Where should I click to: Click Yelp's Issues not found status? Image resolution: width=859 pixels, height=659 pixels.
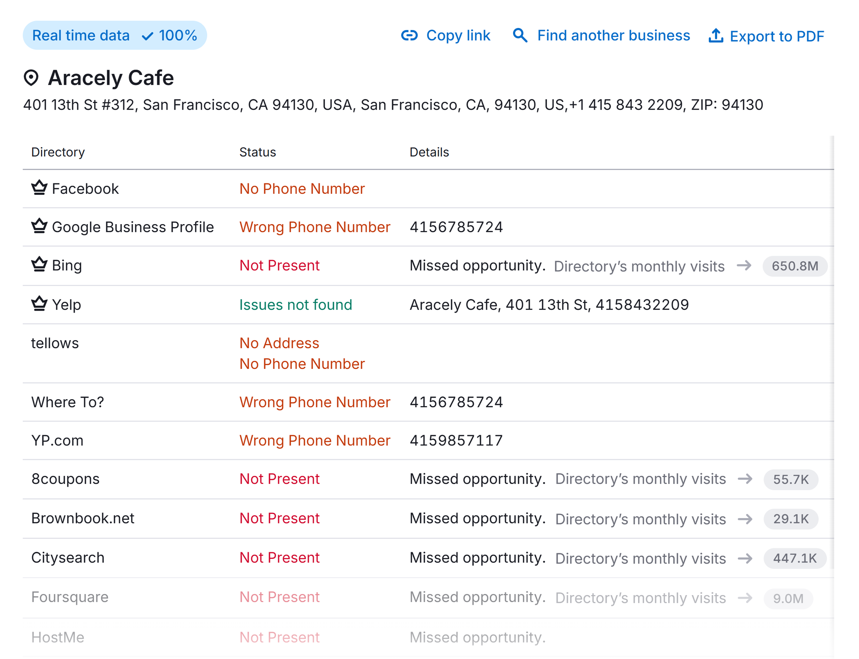(295, 305)
